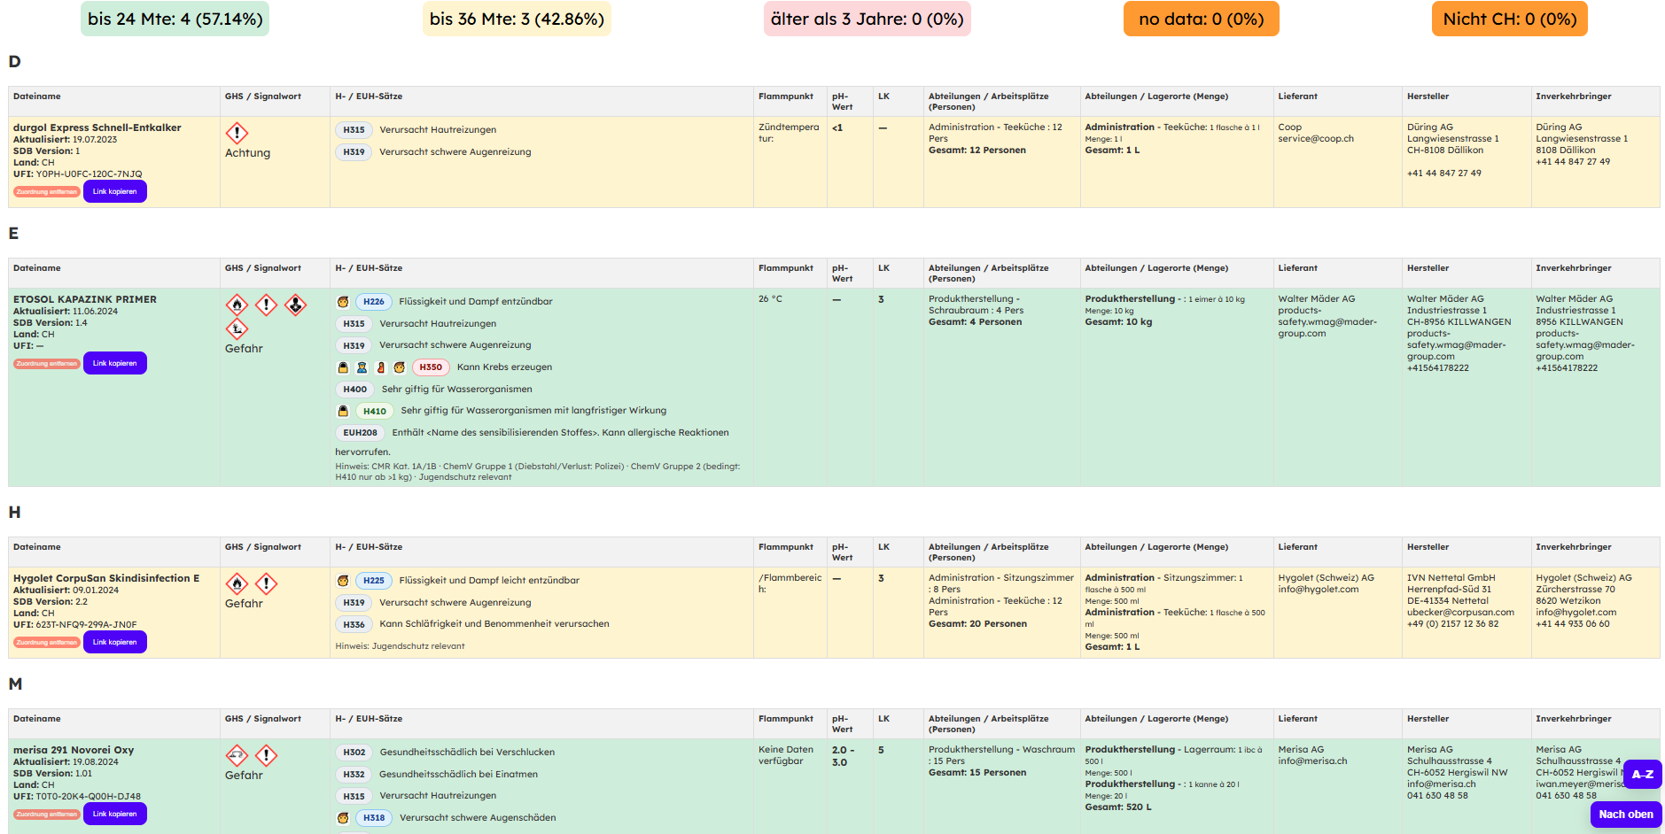The image size is (1665, 834).
Task: Click the youth face icon beside H226
Action: (x=343, y=302)
